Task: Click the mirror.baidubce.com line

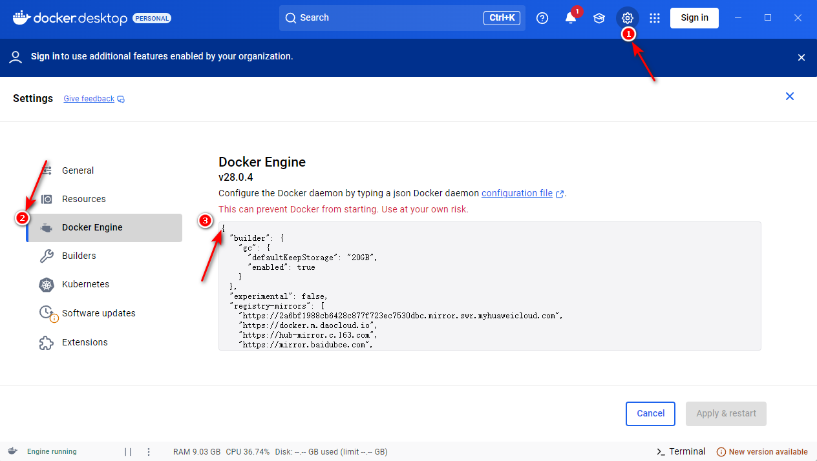Action: point(306,344)
